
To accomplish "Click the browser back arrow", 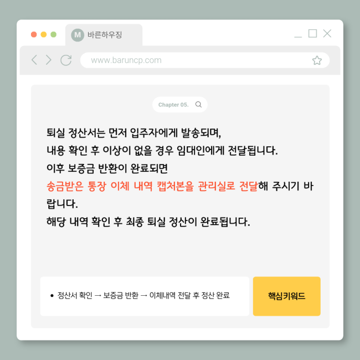I will click(x=34, y=60).
